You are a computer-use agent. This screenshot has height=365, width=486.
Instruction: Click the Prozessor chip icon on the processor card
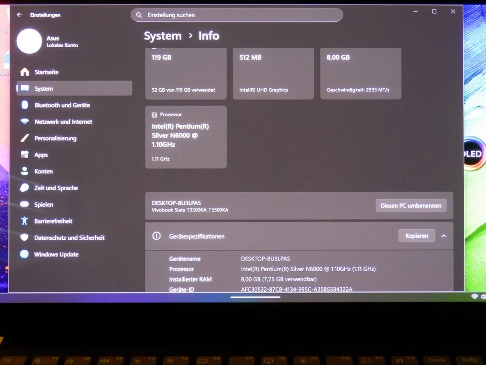pyautogui.click(x=154, y=115)
